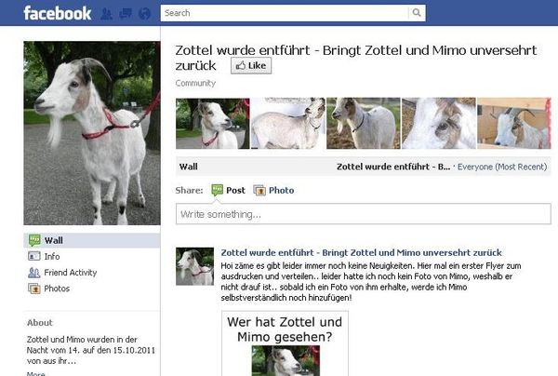Screen dimensions: 558x376
Task: Select the Wall tab header
Action: 188,167
